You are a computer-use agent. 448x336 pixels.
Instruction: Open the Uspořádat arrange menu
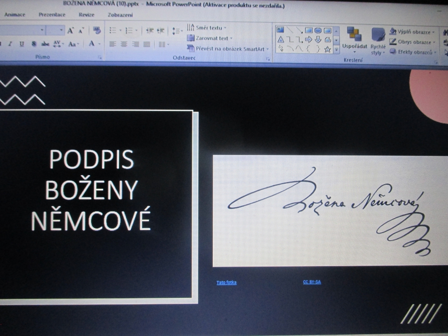tap(354, 40)
